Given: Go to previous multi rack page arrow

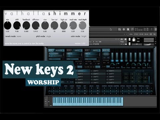Looking at the screenshot, I should (x=124, y=34).
